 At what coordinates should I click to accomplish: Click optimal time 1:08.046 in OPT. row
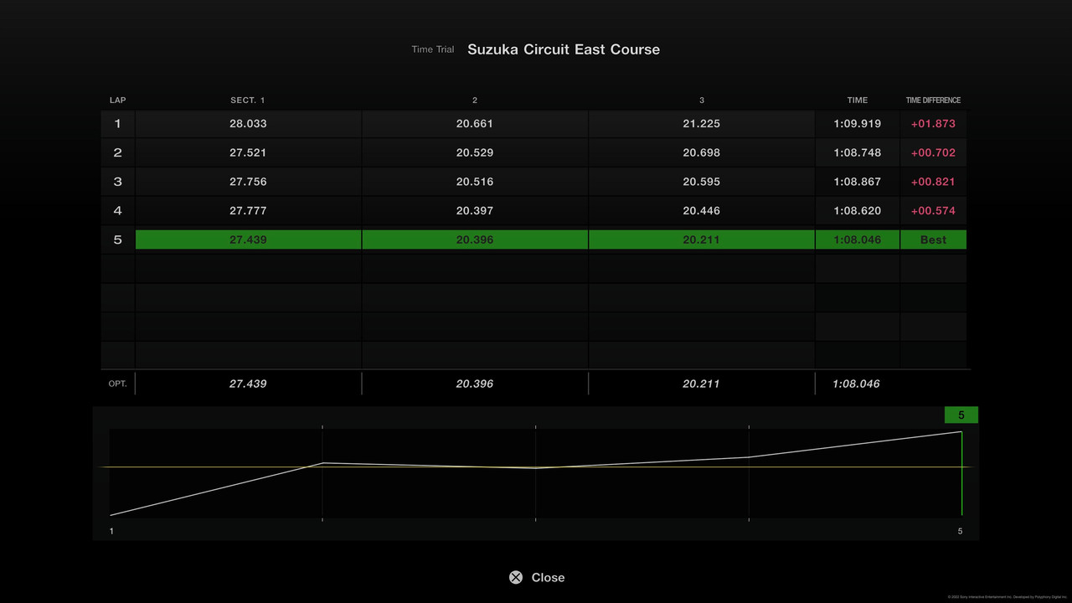[856, 384]
